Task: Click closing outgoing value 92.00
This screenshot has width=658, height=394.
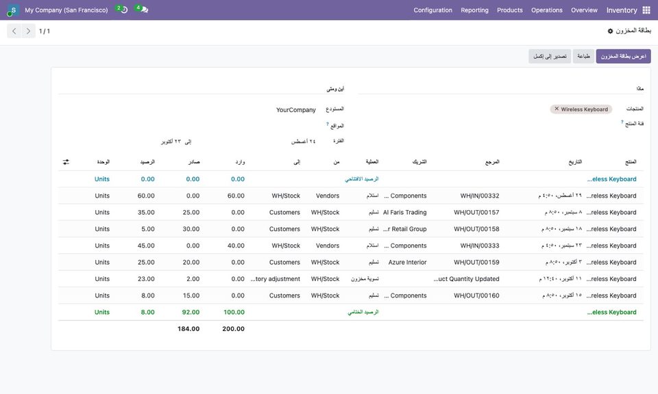Action: pos(191,313)
